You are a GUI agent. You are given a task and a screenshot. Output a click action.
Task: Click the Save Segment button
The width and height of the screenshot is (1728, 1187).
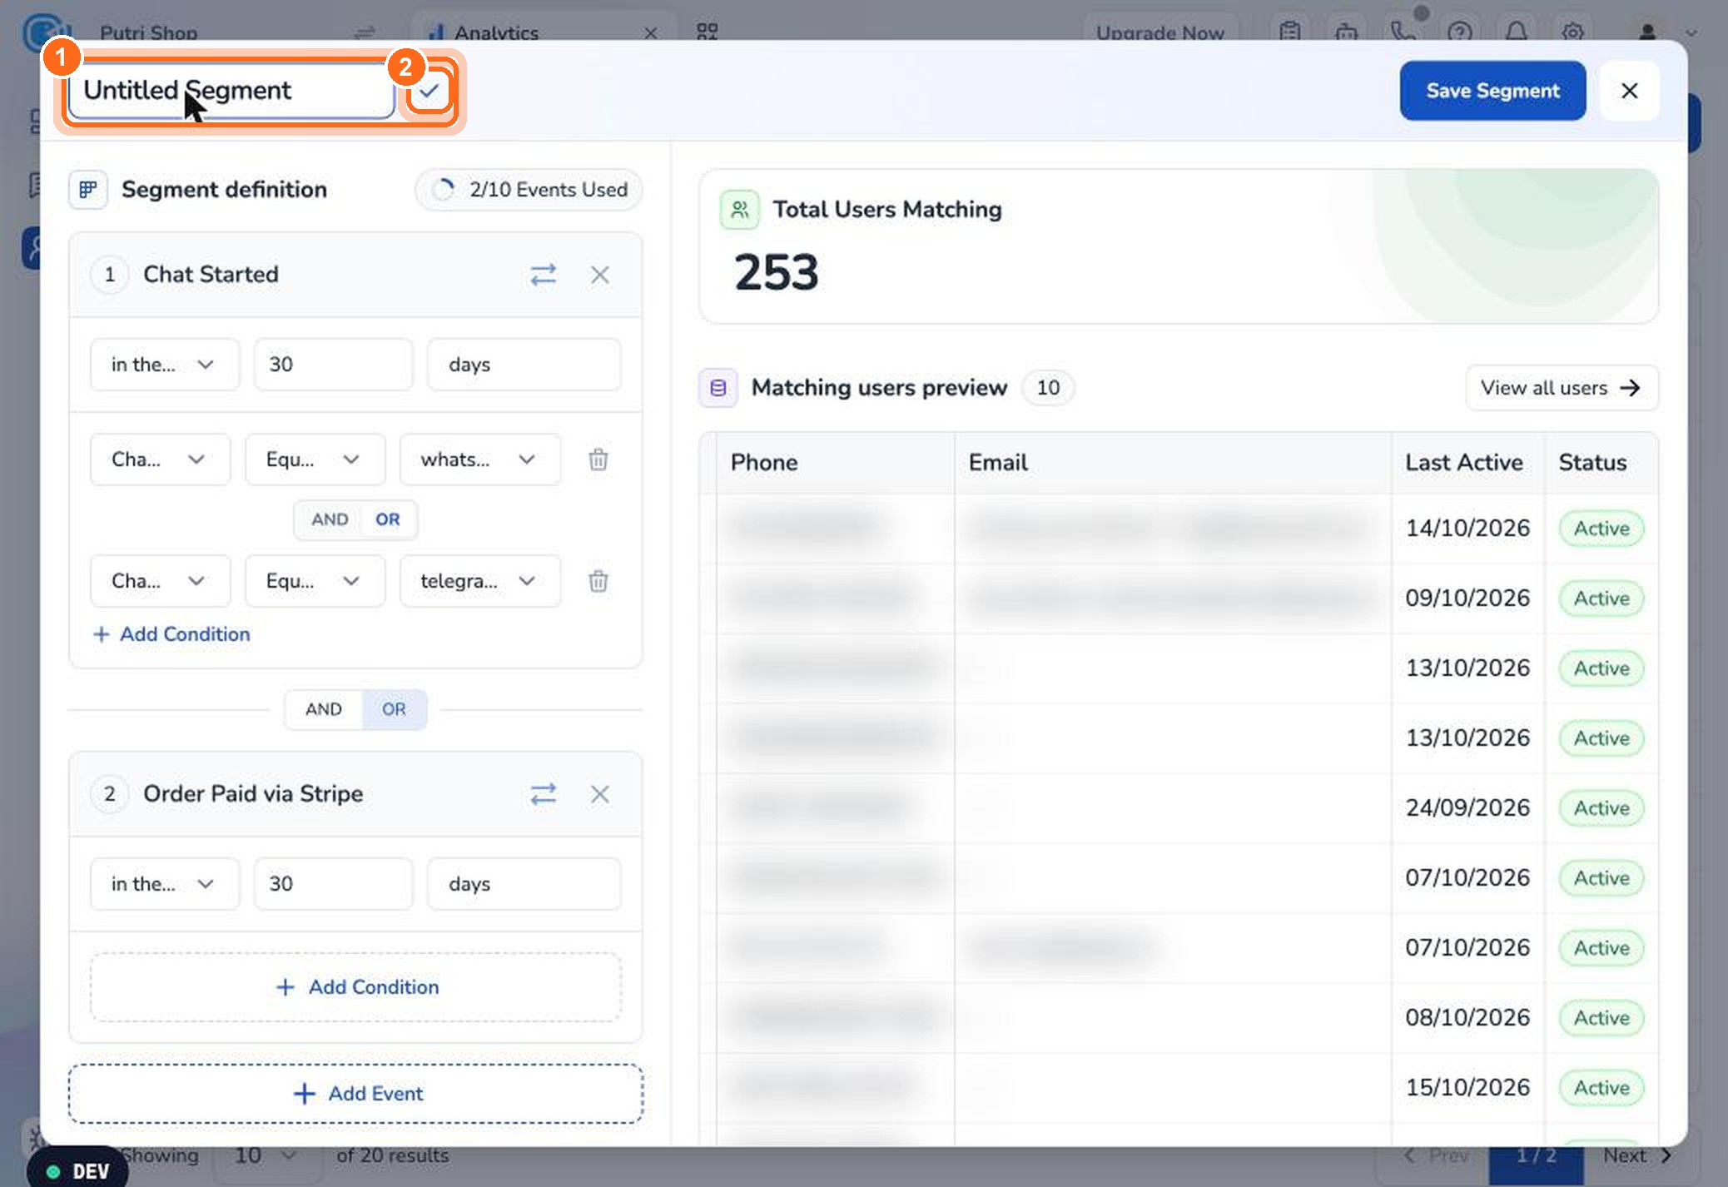(x=1492, y=91)
